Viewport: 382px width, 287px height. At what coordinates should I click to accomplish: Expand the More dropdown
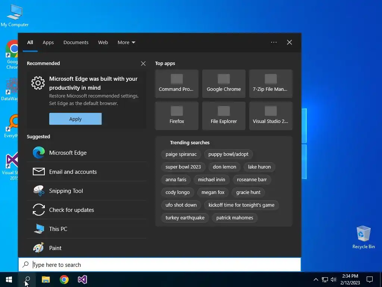tap(126, 43)
